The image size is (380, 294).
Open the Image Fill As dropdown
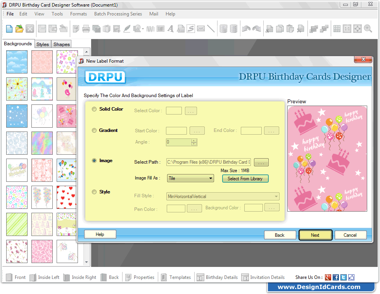click(x=190, y=178)
